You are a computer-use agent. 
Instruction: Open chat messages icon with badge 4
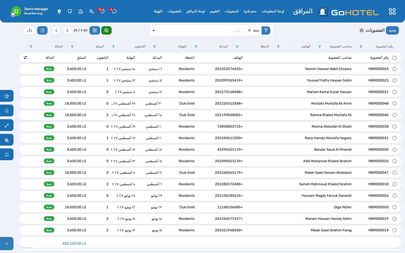114,11
